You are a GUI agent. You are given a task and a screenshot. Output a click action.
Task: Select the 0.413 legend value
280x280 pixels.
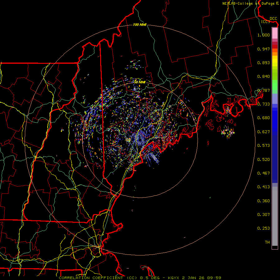(264, 187)
